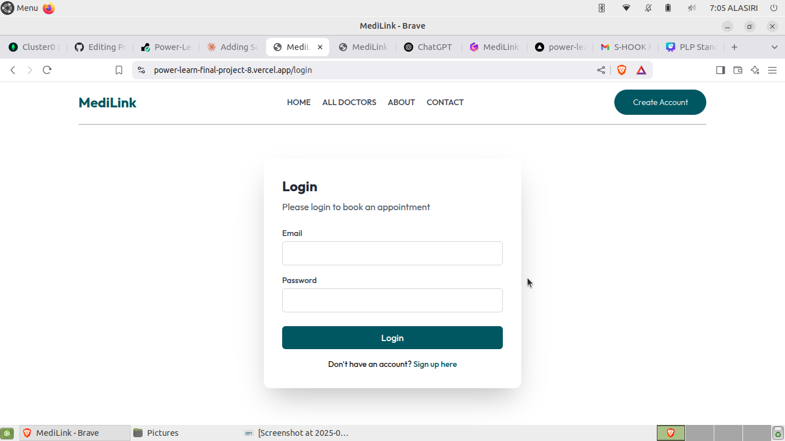Switch to the Cluster0 tab
Screen dimensions: 785x441
coord(34,47)
